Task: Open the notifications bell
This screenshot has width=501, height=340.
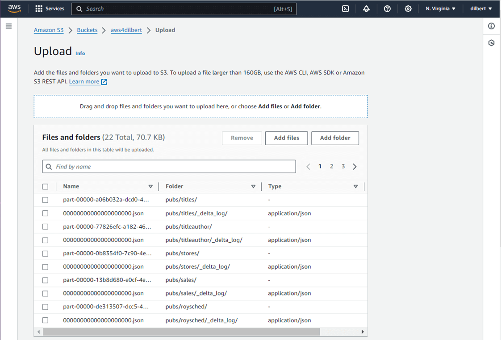Action: (x=366, y=8)
